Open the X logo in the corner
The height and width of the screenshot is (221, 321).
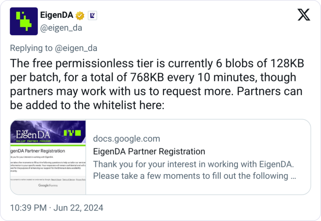point(303,15)
